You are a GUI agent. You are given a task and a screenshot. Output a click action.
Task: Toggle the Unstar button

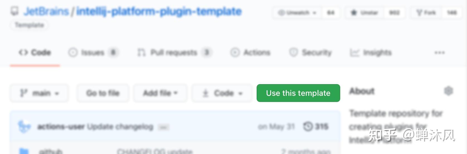pos(365,13)
